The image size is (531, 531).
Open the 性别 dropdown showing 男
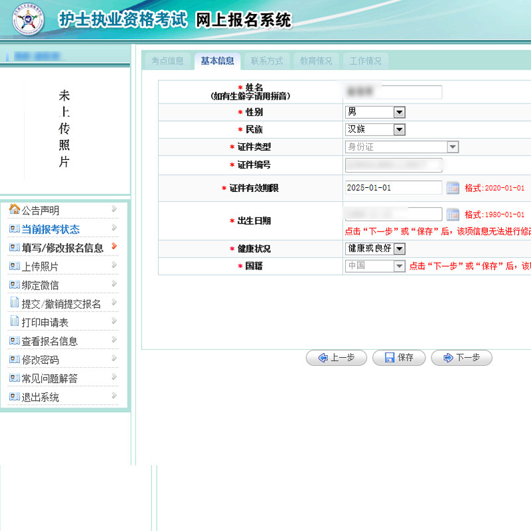[x=375, y=112]
